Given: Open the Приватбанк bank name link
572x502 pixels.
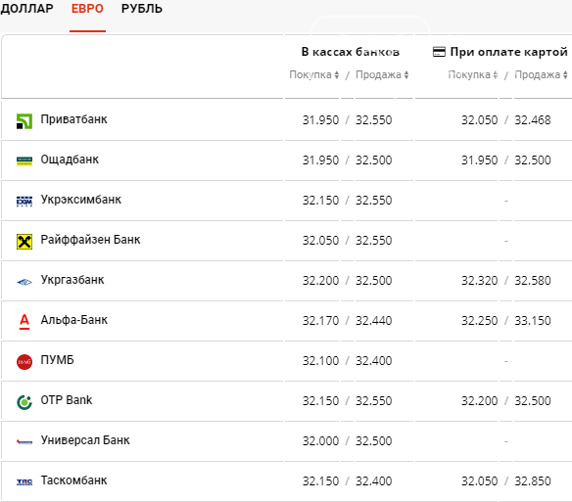Looking at the screenshot, I should 73,119.
